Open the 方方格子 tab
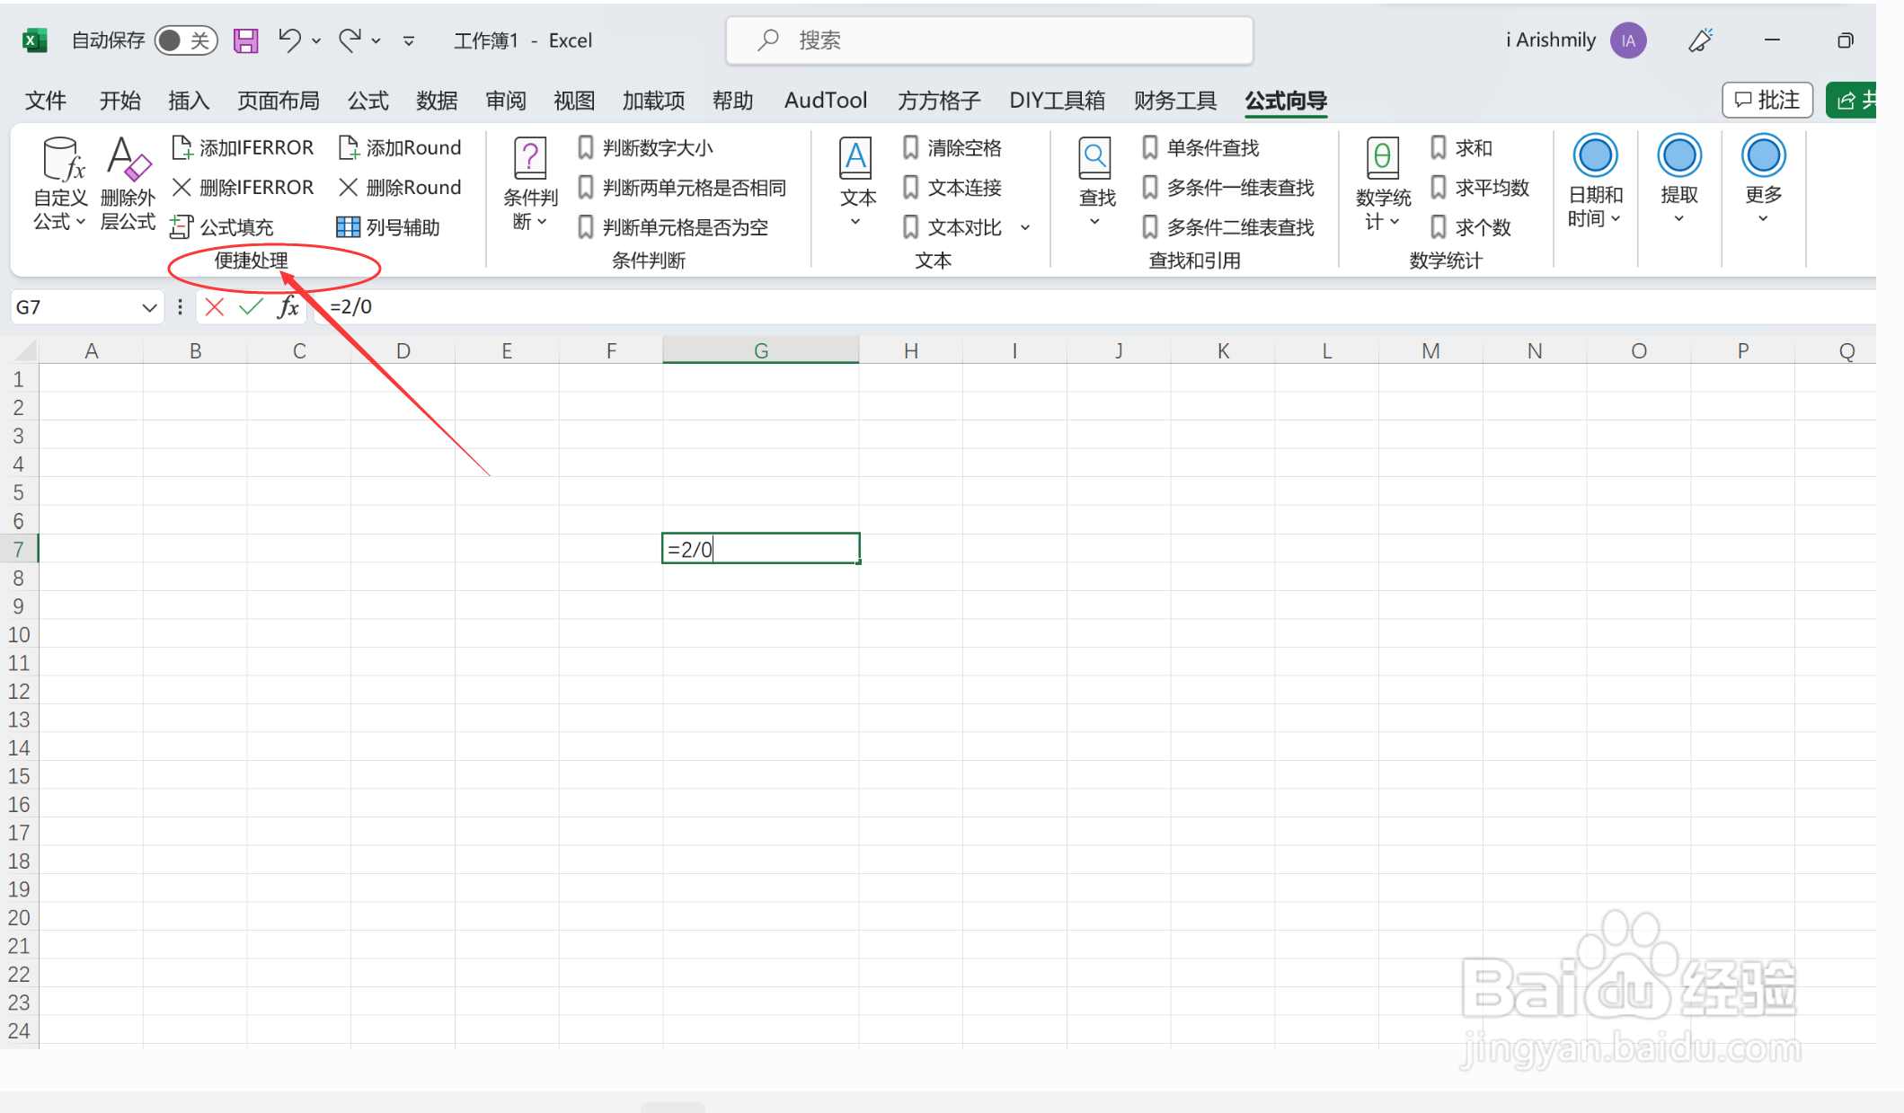The image size is (1904, 1113). (939, 101)
